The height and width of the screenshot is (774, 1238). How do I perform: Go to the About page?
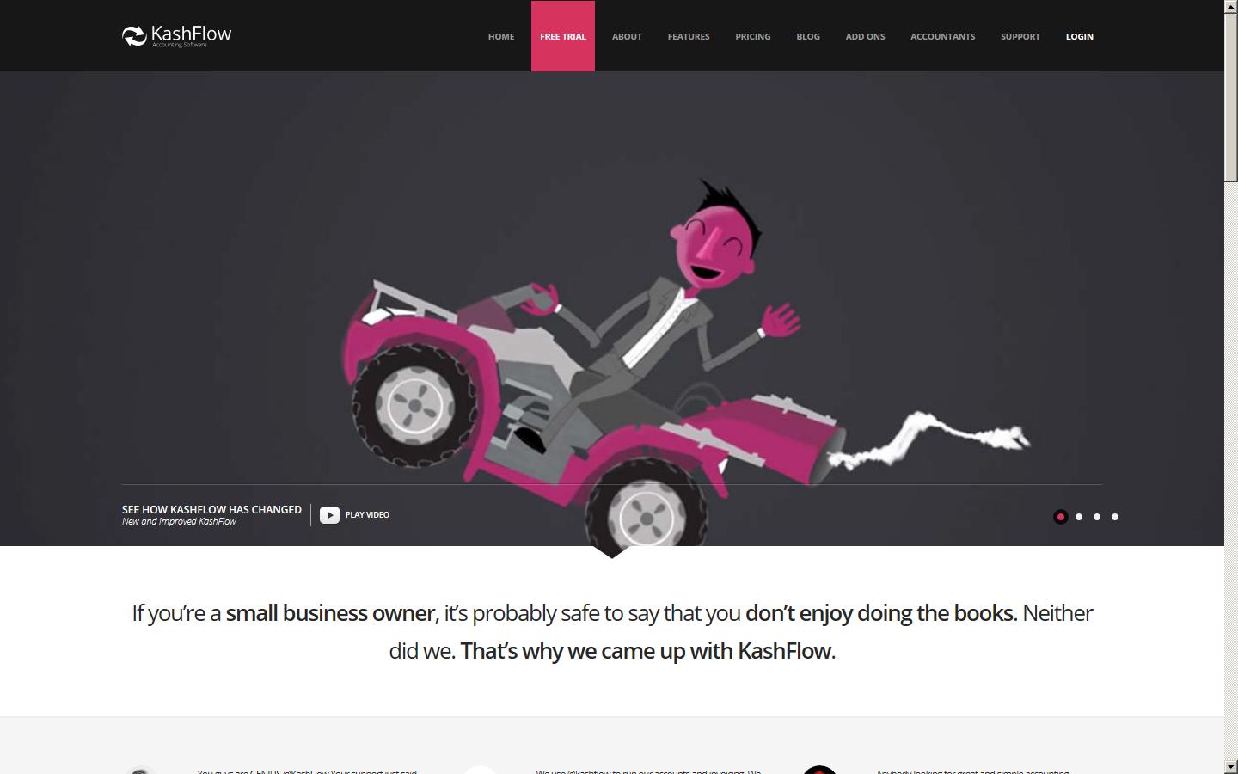point(627,36)
